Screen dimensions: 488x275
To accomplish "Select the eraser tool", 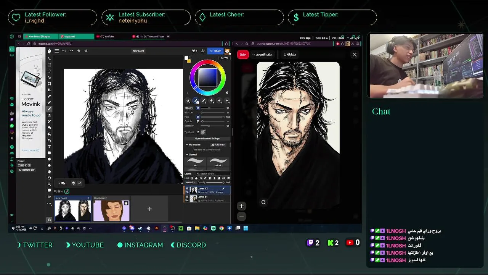I will (49, 115).
